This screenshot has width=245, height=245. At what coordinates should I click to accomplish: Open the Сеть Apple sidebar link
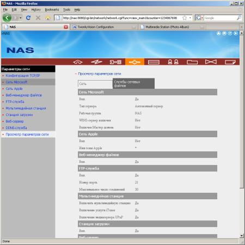(14, 89)
